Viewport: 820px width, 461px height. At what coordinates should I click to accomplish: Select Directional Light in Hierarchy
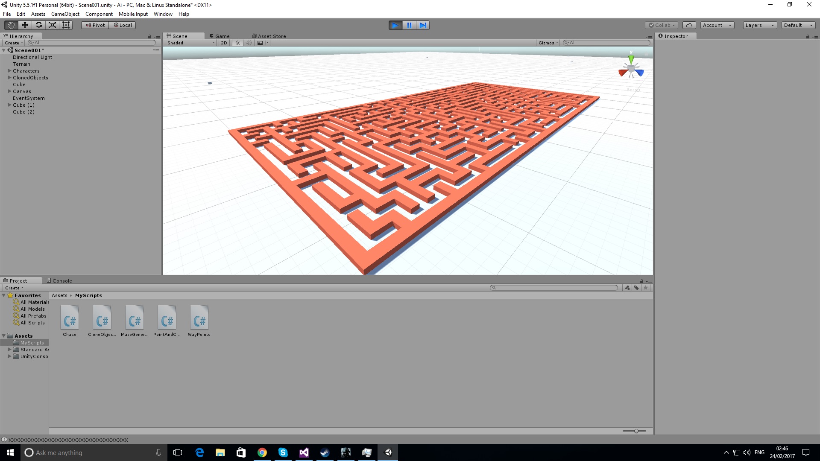(32, 57)
